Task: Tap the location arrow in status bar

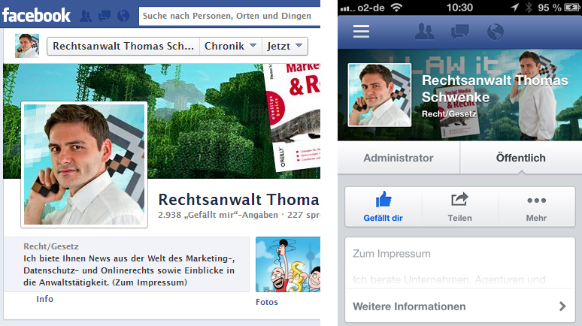Action: [515, 8]
